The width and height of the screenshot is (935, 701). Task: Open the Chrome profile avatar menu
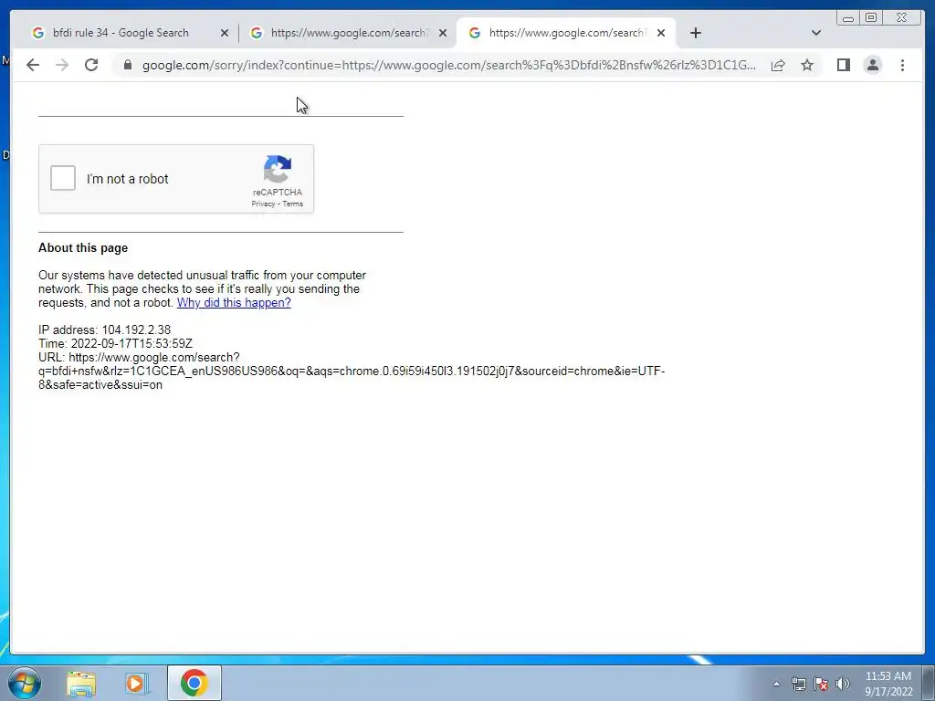click(873, 65)
